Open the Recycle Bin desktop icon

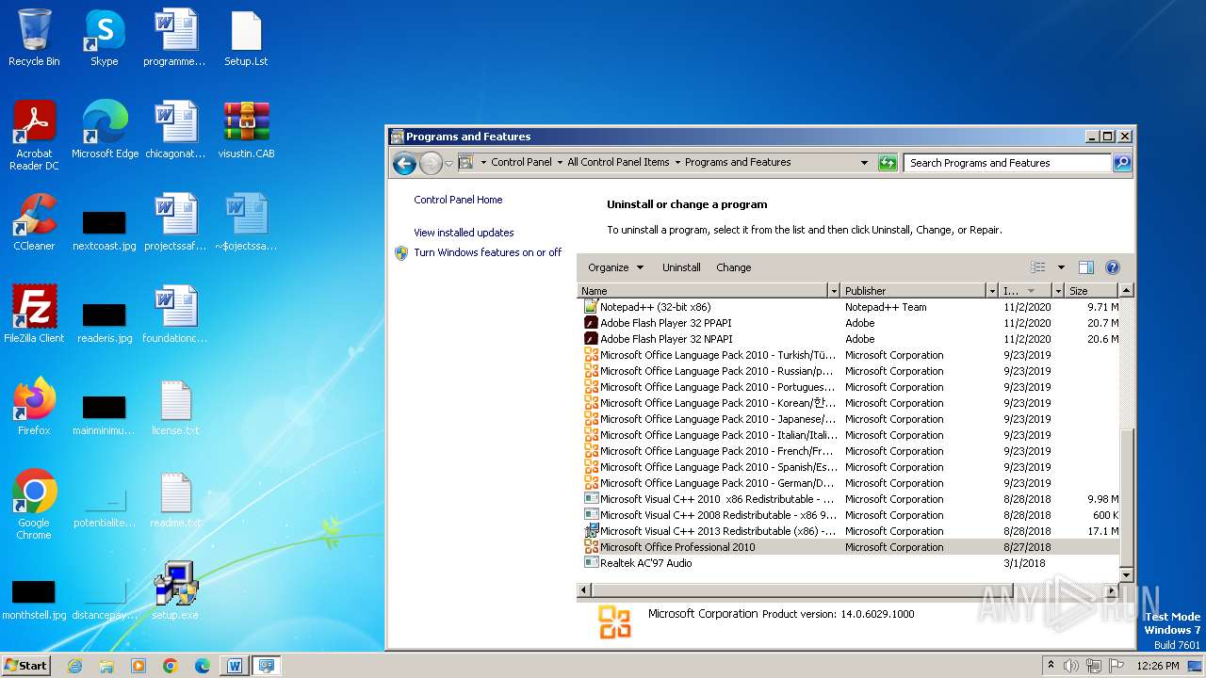coord(34,38)
